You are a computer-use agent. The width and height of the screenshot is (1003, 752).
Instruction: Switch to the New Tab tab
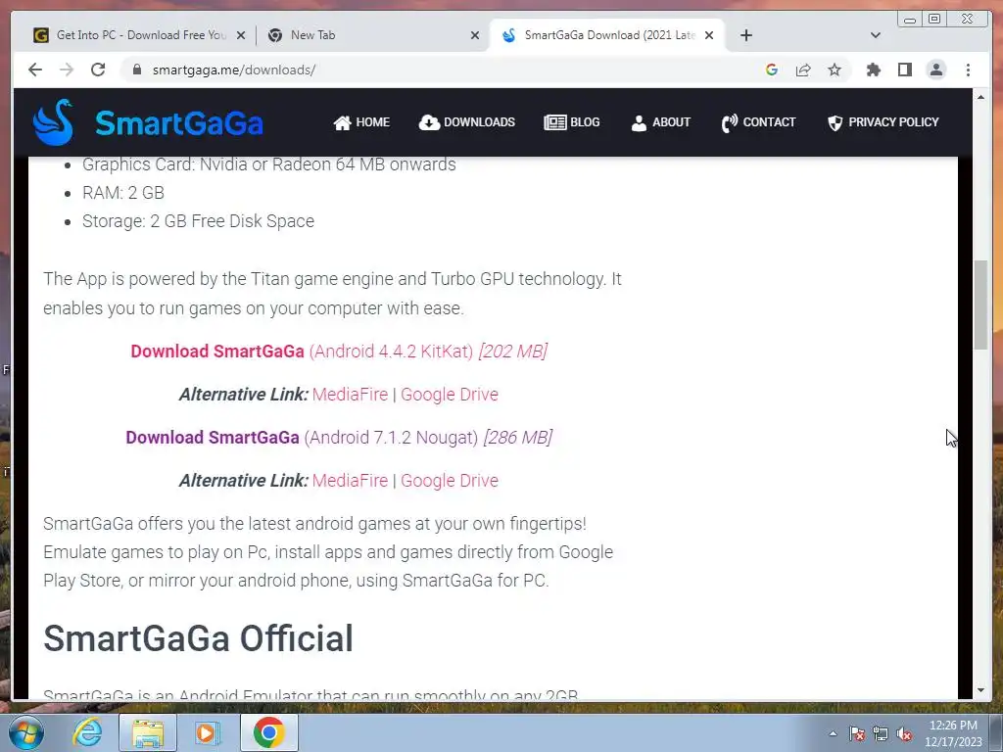pyautogui.click(x=371, y=35)
